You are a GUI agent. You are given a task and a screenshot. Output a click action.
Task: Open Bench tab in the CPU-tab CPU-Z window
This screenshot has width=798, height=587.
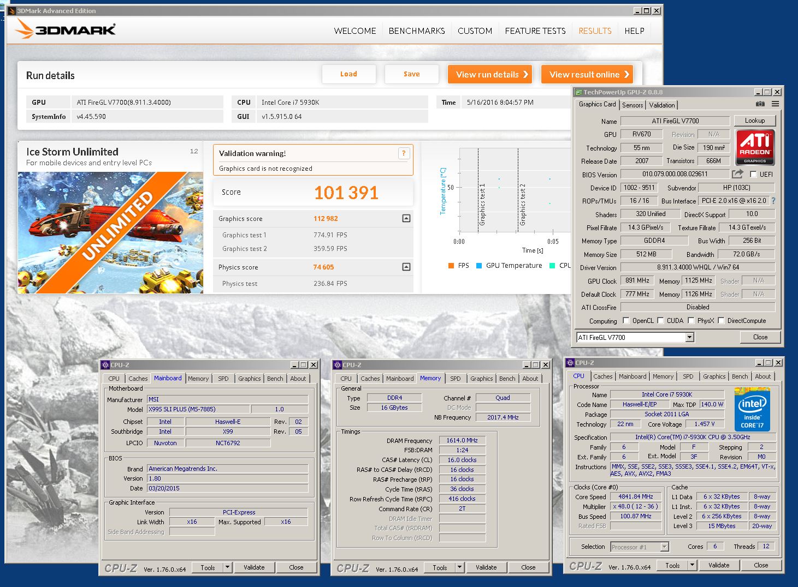740,376
